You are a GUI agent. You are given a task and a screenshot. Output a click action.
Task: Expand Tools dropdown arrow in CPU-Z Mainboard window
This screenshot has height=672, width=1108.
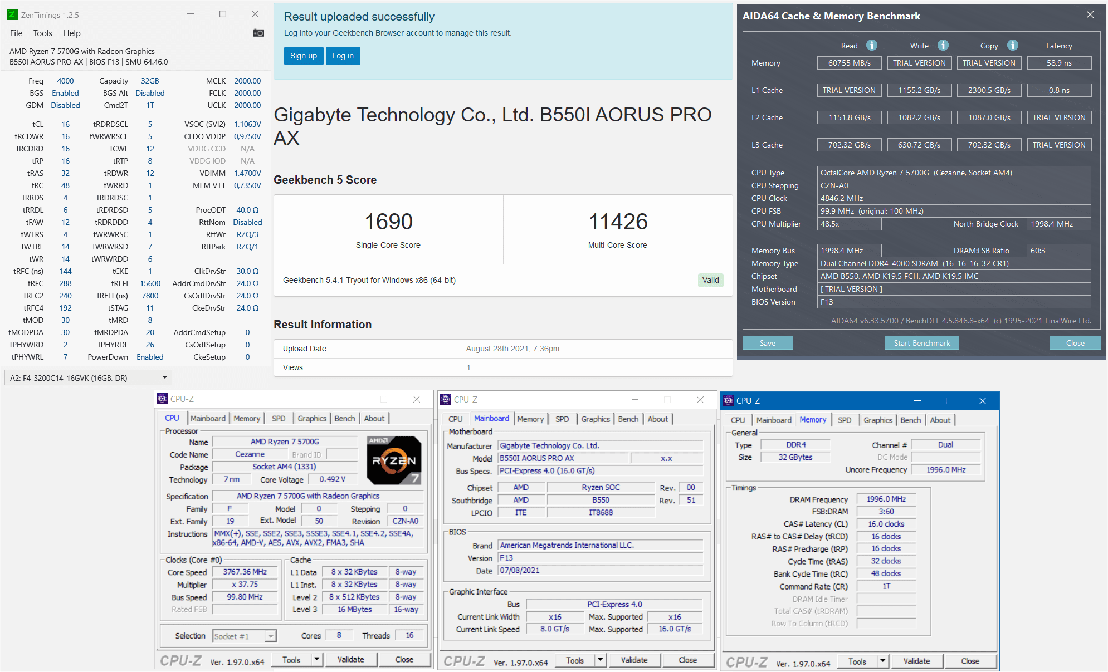[x=600, y=660]
